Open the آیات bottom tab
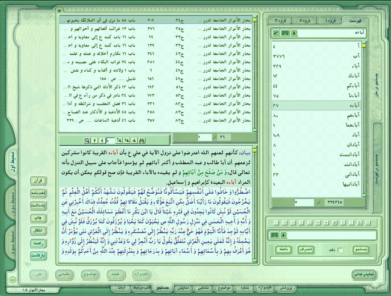 point(121,288)
